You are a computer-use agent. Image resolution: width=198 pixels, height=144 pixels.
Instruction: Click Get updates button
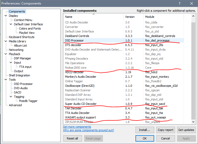(x=186, y=130)
